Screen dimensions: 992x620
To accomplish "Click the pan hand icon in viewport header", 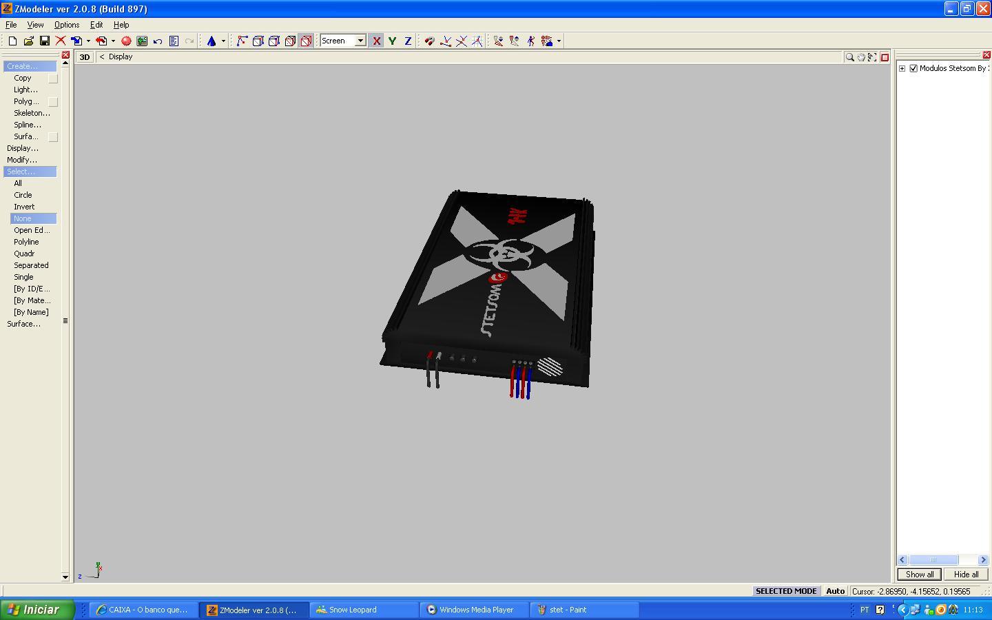I will tap(861, 57).
